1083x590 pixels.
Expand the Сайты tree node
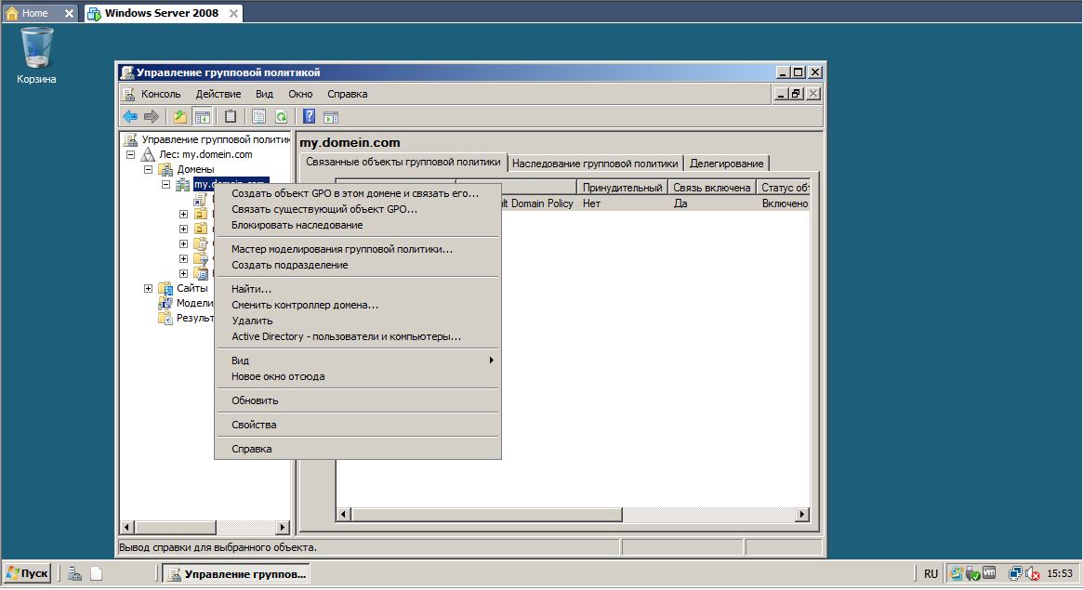pos(148,288)
